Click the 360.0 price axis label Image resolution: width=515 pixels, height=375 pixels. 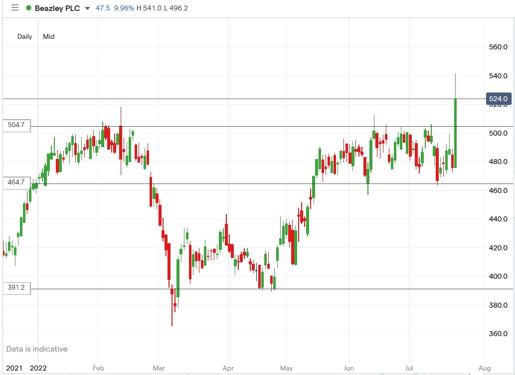click(x=498, y=334)
